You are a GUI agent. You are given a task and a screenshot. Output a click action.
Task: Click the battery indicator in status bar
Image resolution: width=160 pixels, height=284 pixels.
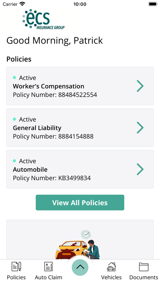pos(153,4)
